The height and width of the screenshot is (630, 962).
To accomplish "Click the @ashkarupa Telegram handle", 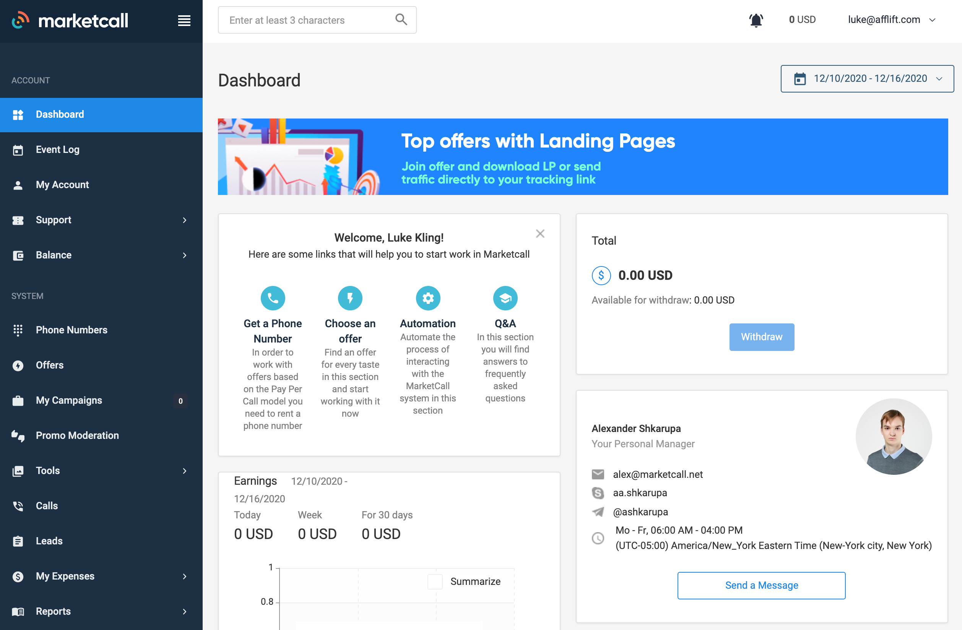I will pyautogui.click(x=640, y=512).
